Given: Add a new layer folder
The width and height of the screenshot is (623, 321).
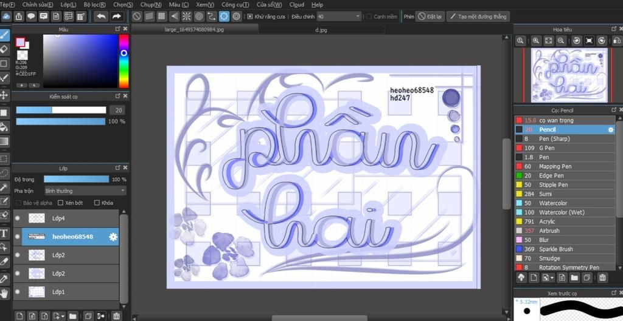Looking at the screenshot, I should 74,316.
